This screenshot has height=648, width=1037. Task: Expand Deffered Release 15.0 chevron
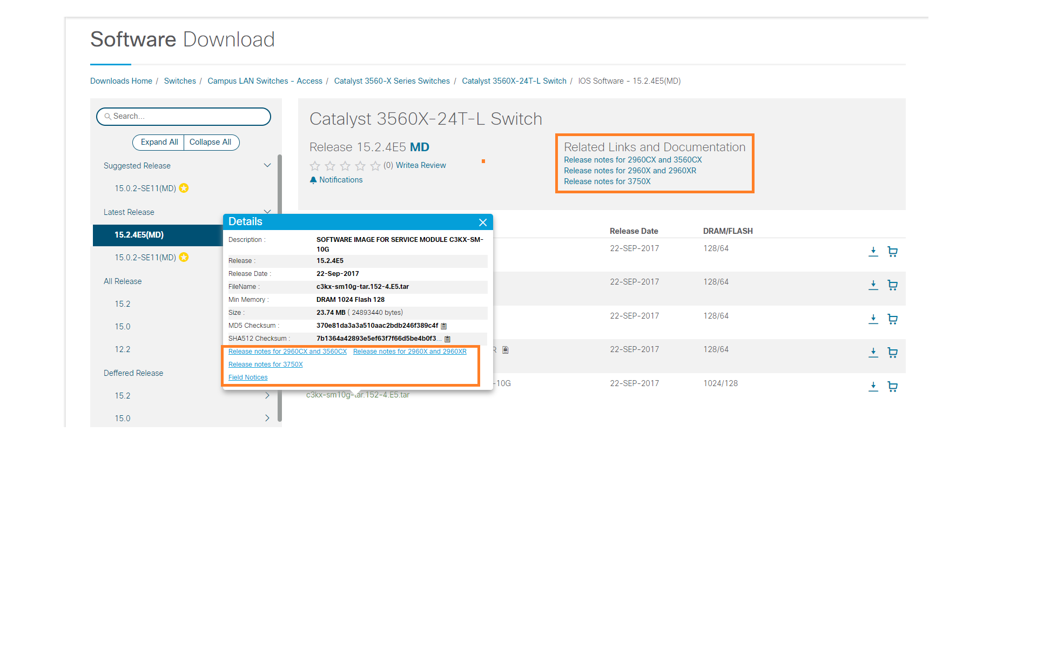[x=267, y=418]
